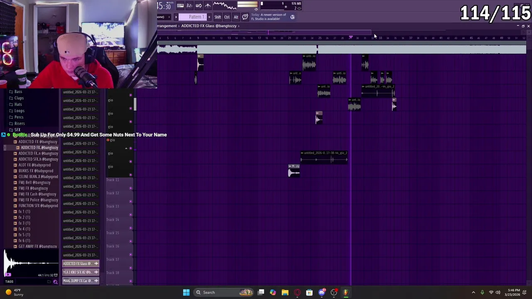Viewport: 532px width, 299px height.
Task: Toggle mute on Track 12
Action: point(131,201)
